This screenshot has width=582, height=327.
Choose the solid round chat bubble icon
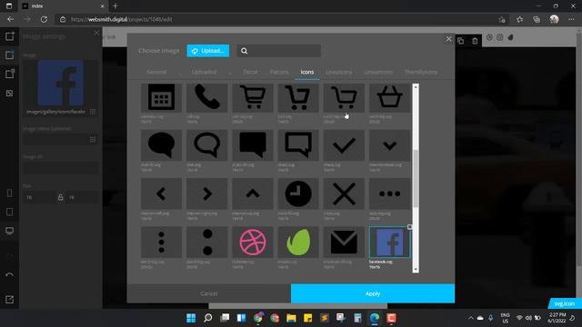pos(161,145)
